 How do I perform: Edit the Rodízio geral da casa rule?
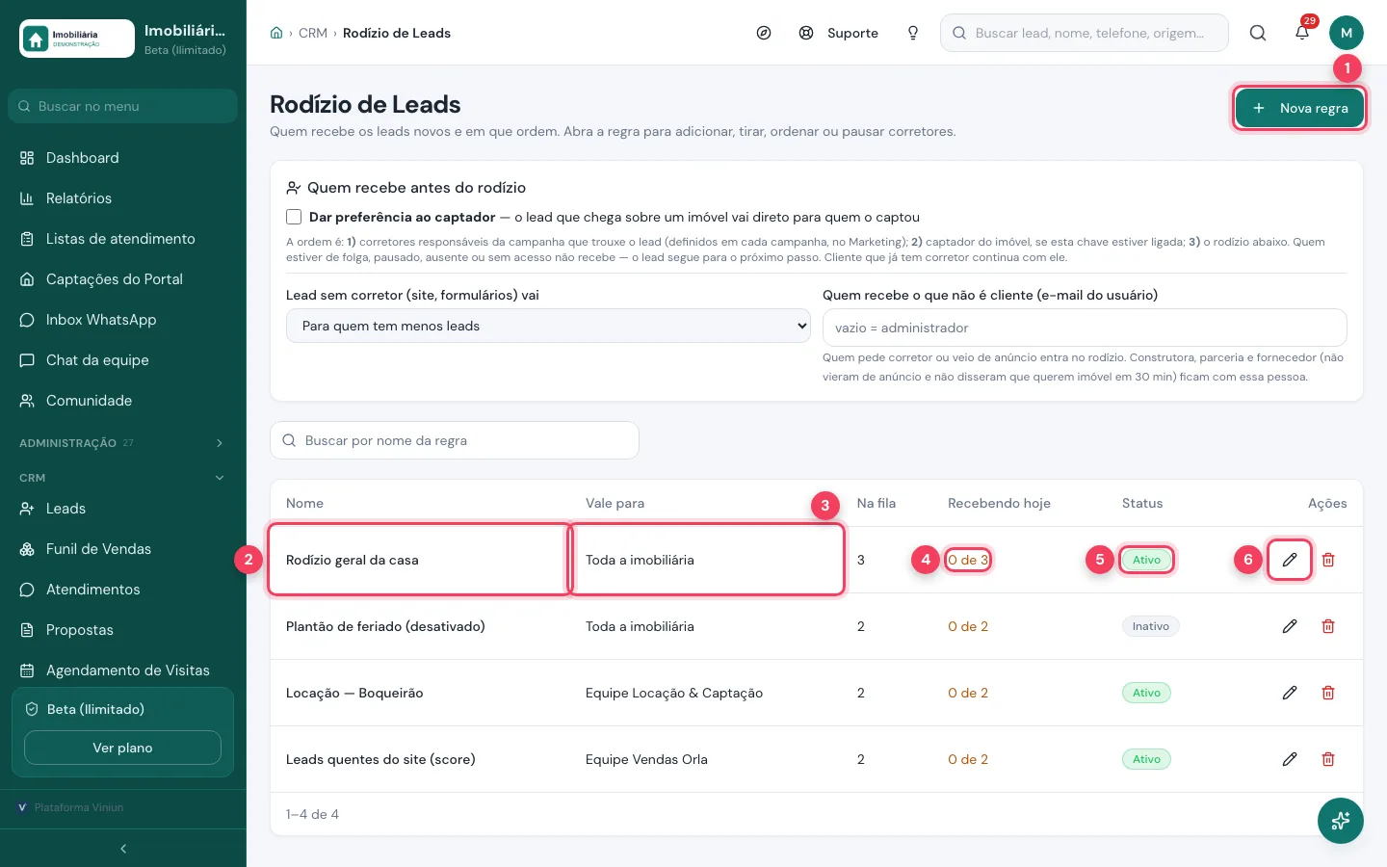click(x=1290, y=560)
